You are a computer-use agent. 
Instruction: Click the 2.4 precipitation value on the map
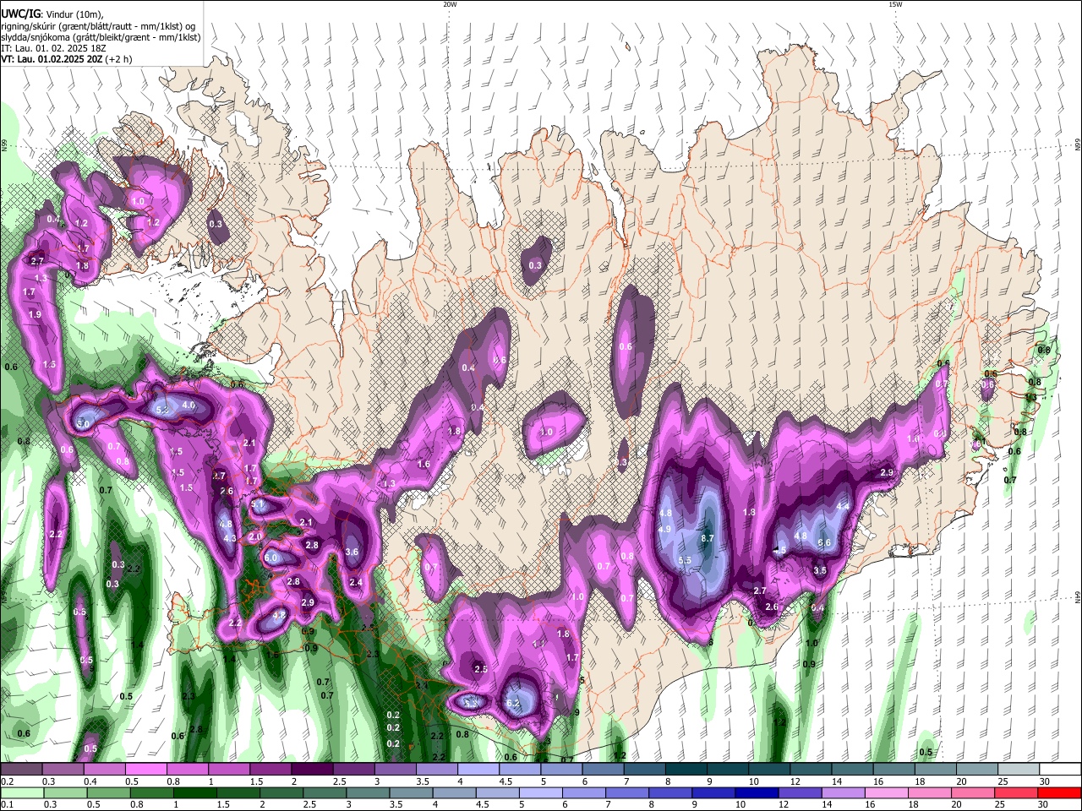click(x=356, y=582)
